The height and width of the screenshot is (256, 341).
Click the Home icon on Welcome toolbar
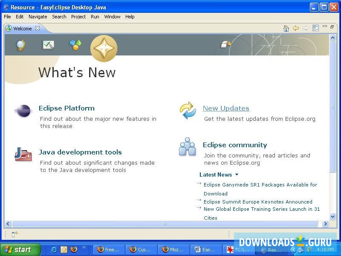pos(286,28)
